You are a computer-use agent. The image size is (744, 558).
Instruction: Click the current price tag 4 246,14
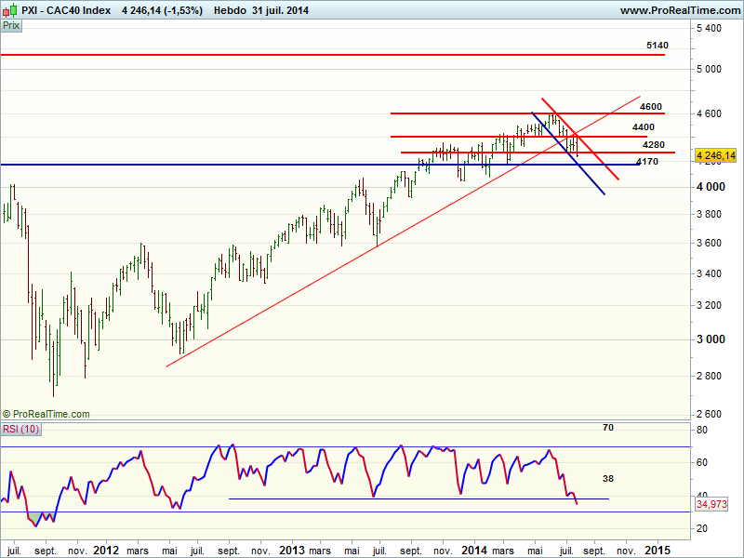pos(715,155)
